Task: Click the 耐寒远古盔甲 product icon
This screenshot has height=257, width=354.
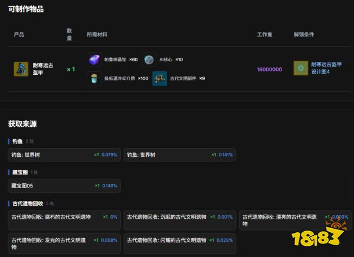Action: [x=21, y=69]
